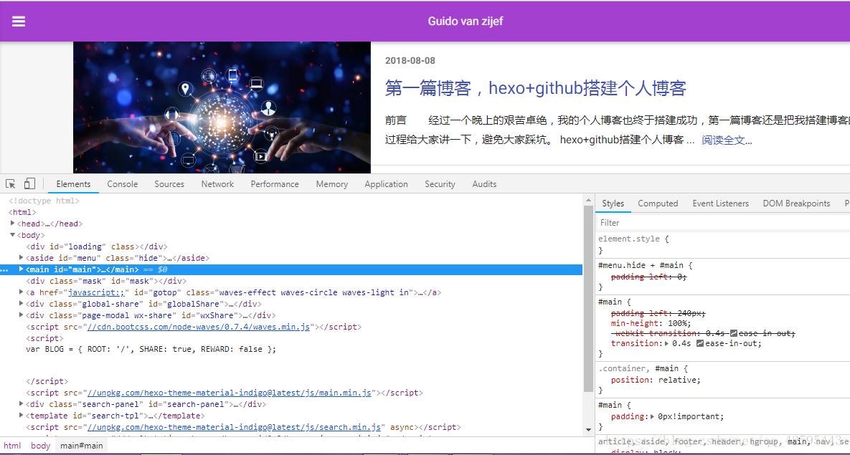The height and width of the screenshot is (455, 850).
Task: Click the scroll down arrow of Elements panel
Action: pos(589,429)
